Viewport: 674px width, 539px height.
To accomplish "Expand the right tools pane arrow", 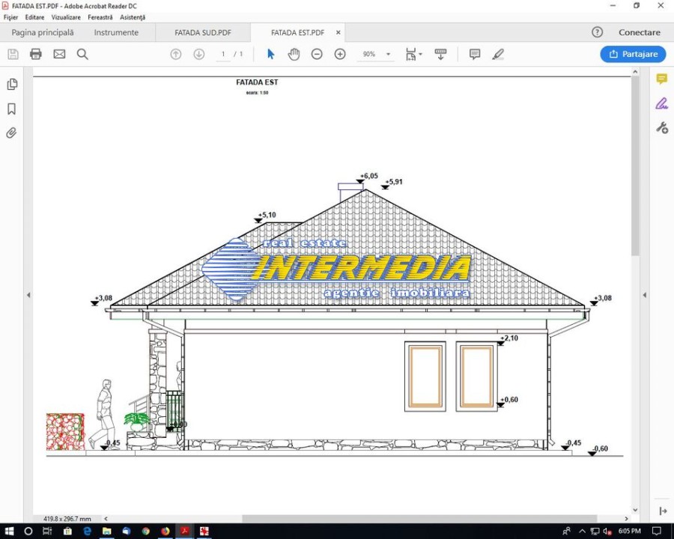I will coord(663,511).
